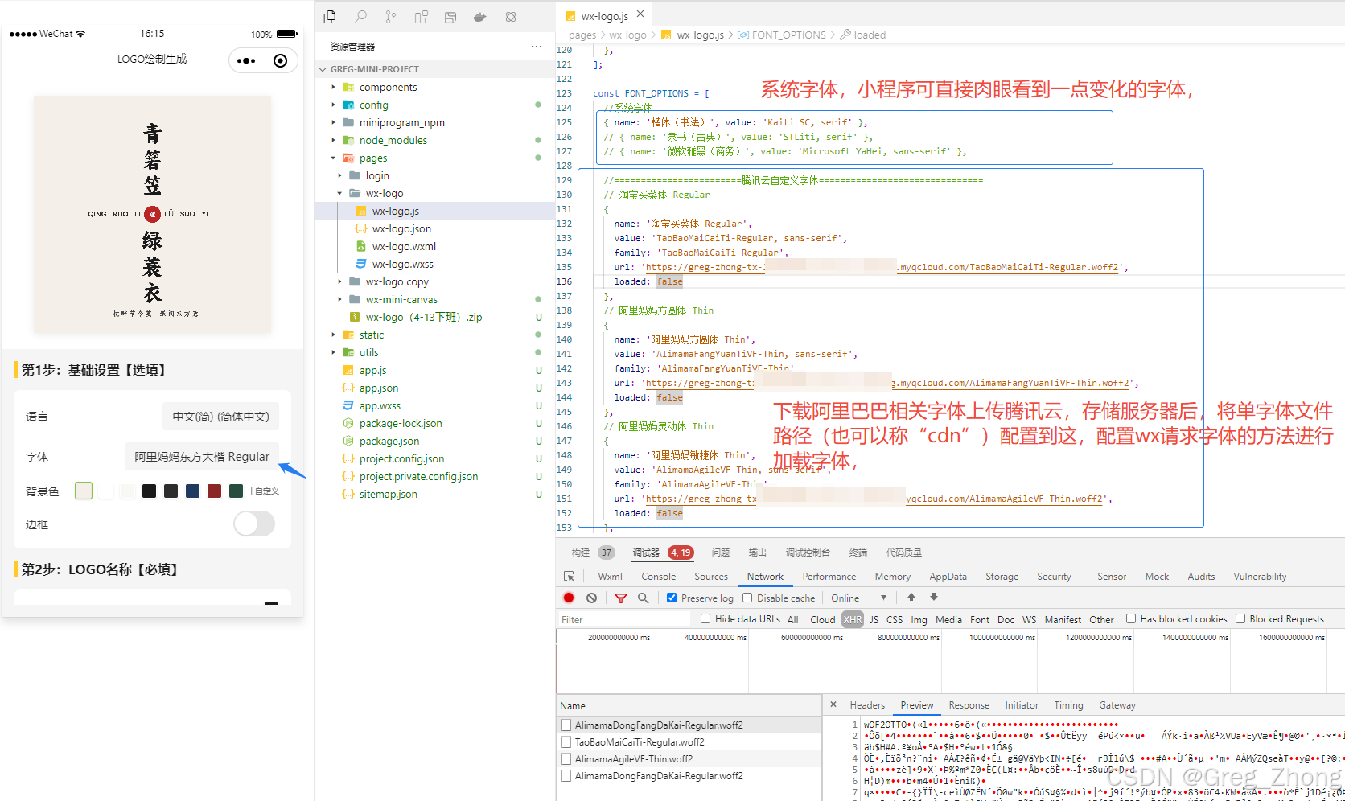Filter requests by All types
1345x801 pixels.
(x=792, y=619)
